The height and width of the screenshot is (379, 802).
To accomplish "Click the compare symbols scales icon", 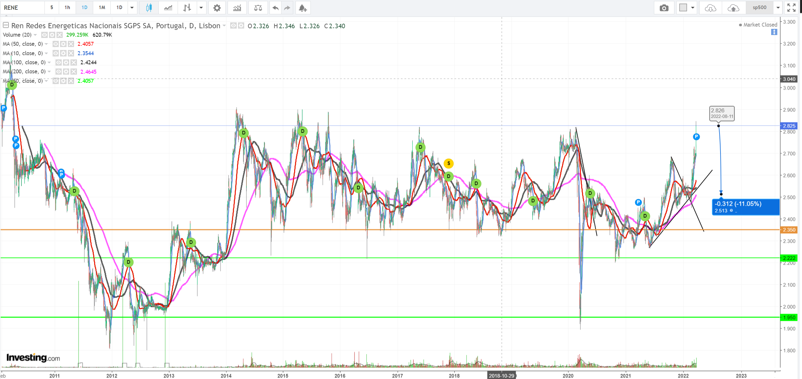I will (x=258, y=8).
